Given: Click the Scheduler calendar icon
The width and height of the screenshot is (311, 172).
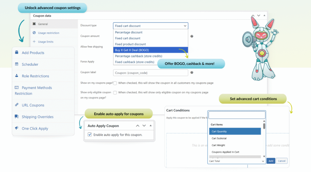Looking at the screenshot, I should tap(17, 64).
